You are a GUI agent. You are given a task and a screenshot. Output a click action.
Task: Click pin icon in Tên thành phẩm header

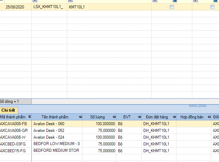coord(80,117)
